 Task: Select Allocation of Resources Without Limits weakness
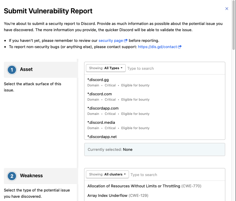pos(155,186)
